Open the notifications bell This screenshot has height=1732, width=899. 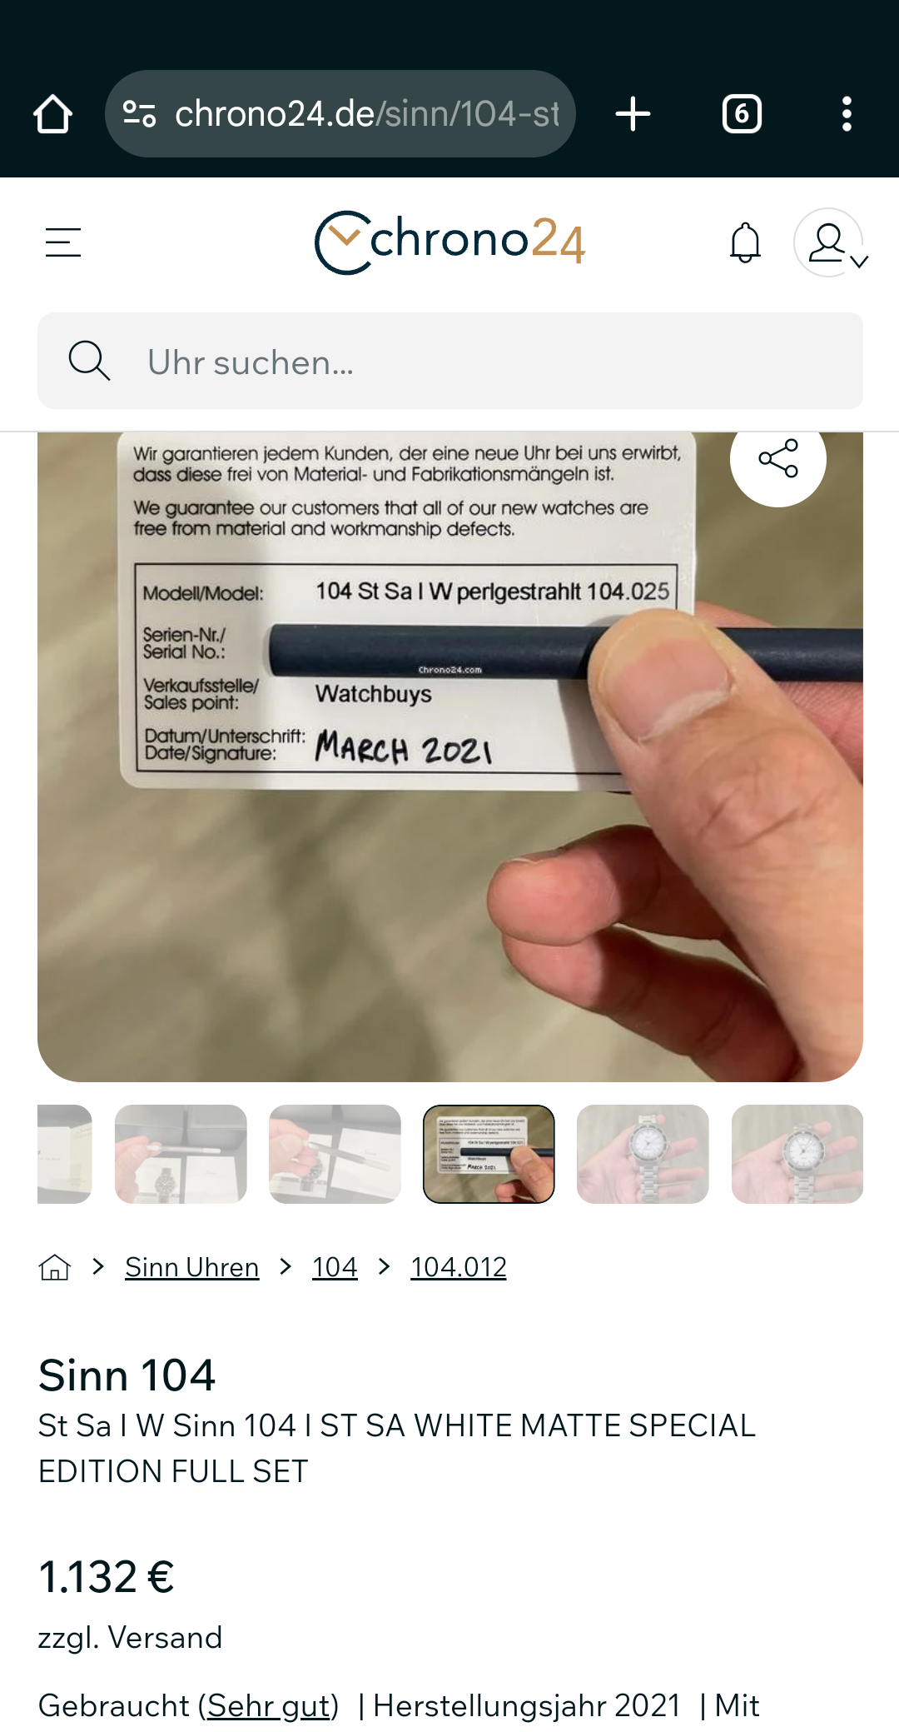745,242
